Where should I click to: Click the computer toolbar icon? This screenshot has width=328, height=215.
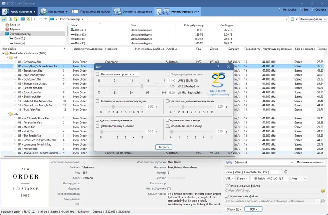[x=23, y=19]
